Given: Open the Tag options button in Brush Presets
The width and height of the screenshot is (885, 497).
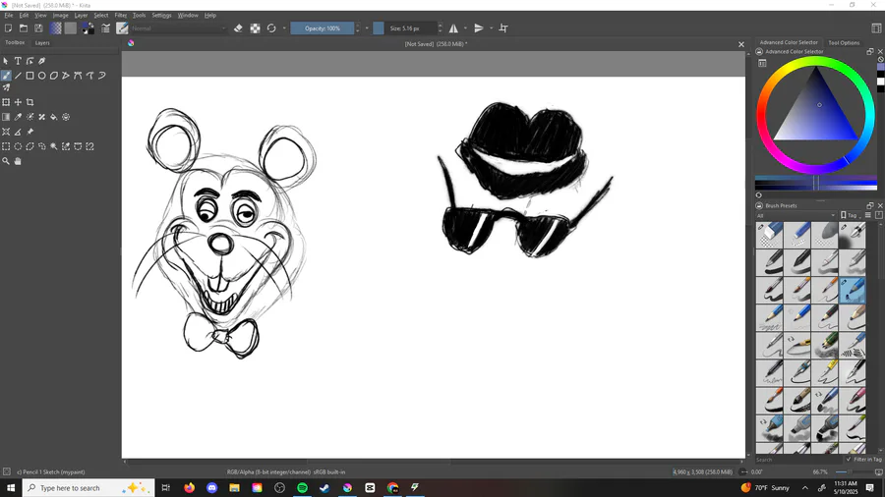Looking at the screenshot, I should pos(850,215).
